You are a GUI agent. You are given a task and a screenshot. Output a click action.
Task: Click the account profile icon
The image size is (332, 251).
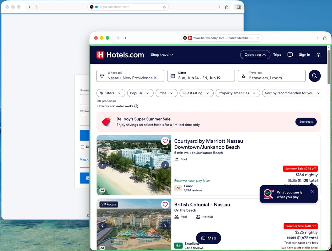point(318,55)
